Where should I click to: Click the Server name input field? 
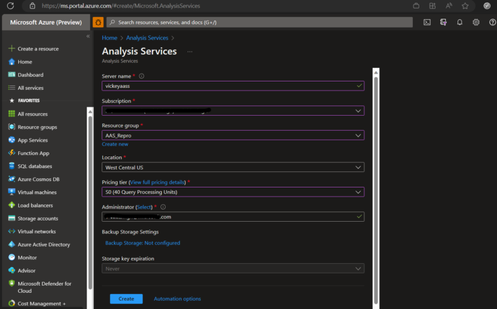coord(233,86)
